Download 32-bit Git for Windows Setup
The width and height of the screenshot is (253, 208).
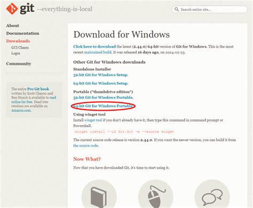point(101,75)
